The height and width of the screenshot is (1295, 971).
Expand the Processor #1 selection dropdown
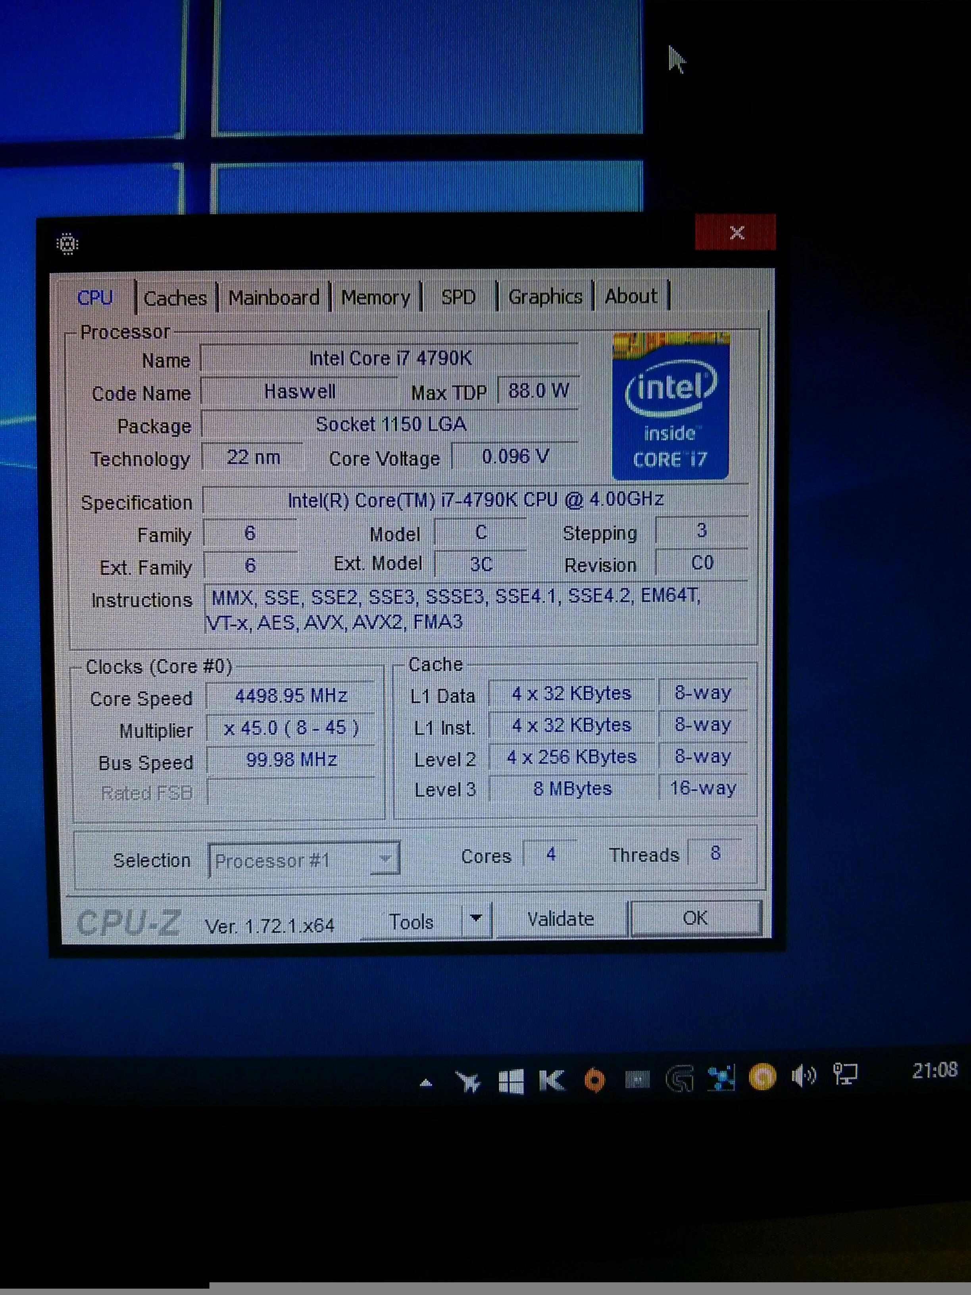click(x=385, y=859)
